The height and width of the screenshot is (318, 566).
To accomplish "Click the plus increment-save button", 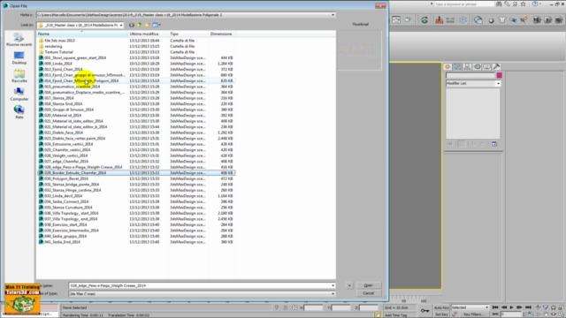I will pos(349,285).
